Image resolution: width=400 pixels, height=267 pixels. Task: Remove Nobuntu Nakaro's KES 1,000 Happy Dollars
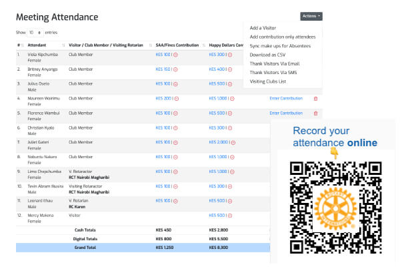[233, 157]
